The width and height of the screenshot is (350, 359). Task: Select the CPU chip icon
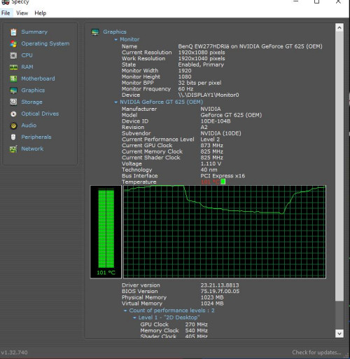(13, 55)
